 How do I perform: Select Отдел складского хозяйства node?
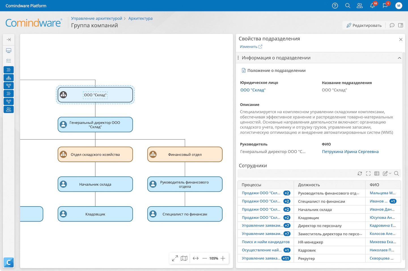[95, 155]
